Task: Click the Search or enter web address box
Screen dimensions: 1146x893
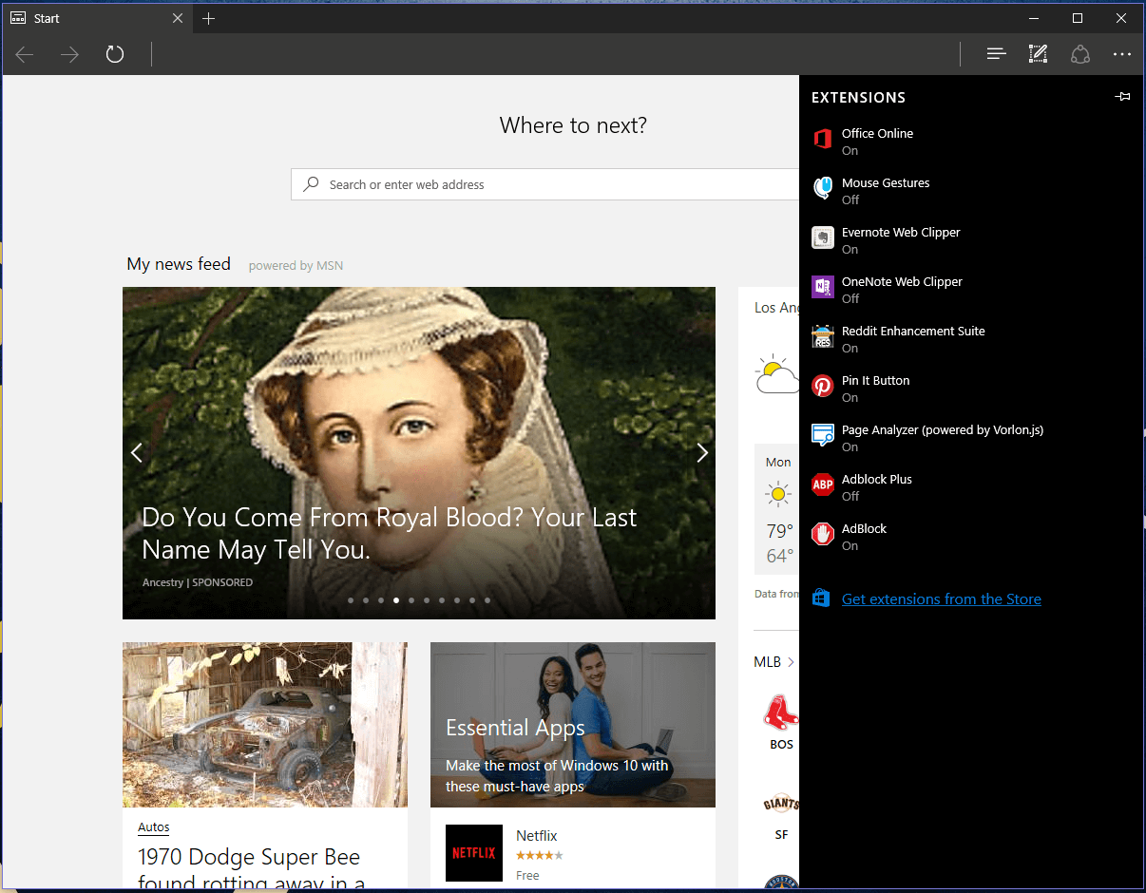Action: tap(545, 184)
